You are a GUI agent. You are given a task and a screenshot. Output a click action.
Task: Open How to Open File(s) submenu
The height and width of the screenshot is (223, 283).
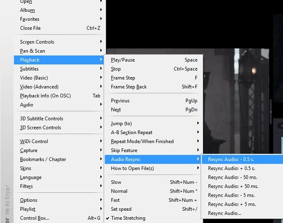(x=153, y=168)
